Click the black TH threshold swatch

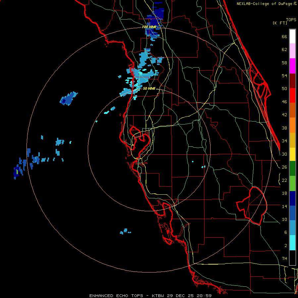(x=292, y=258)
